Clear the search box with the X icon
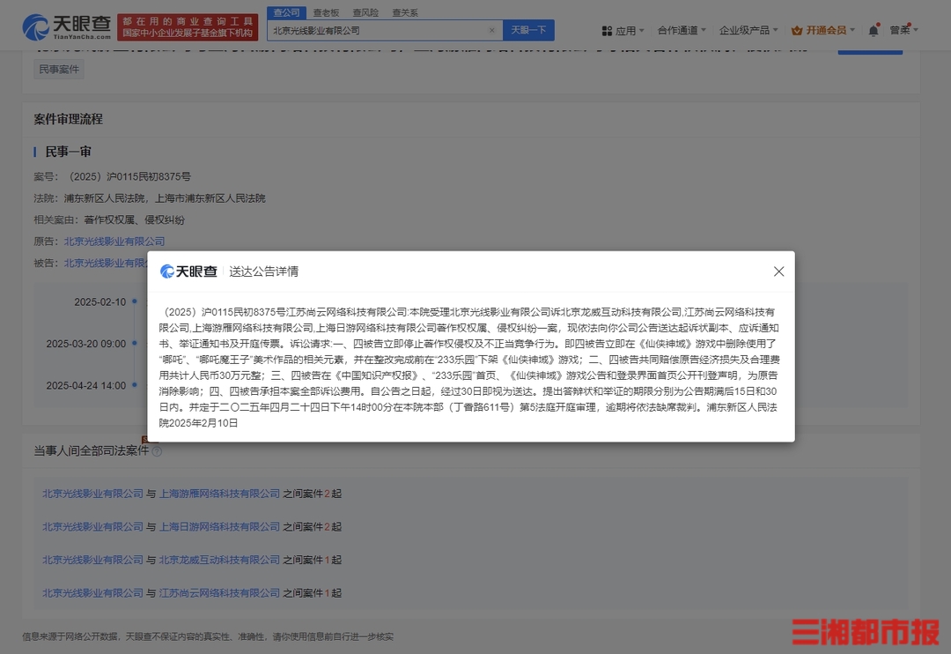951x654 pixels. click(x=492, y=30)
